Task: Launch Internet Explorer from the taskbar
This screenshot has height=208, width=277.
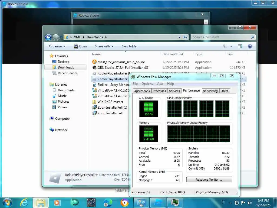Action: [24, 203]
